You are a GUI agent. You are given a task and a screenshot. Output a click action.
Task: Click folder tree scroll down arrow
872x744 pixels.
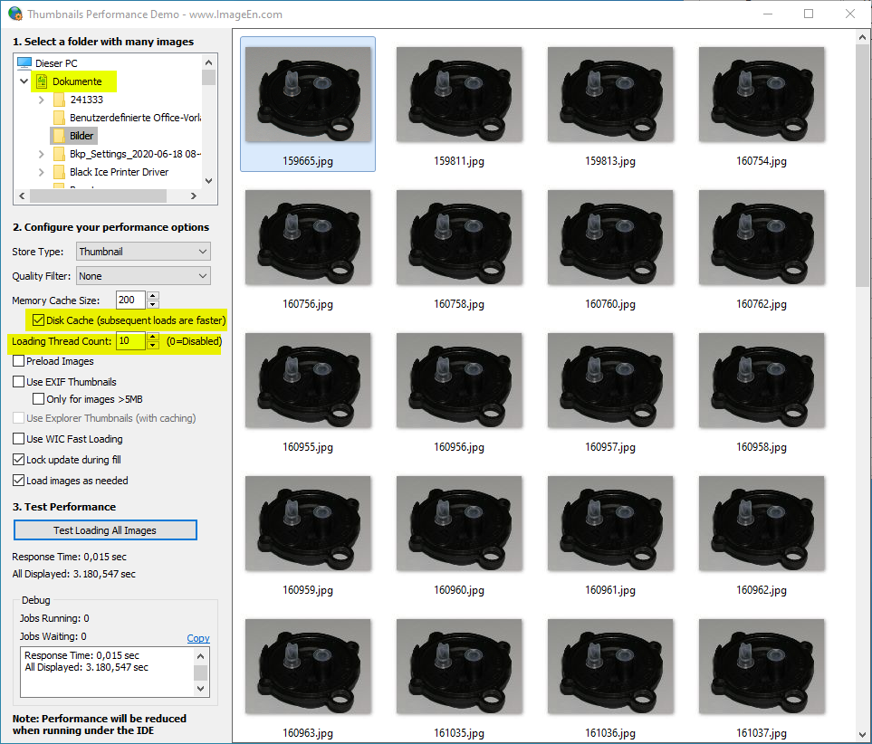208,181
